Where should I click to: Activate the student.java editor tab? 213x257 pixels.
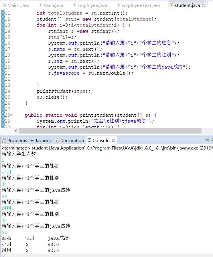click(187, 5)
